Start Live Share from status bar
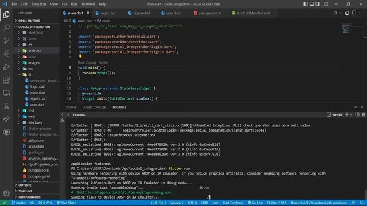 coord(67,203)
